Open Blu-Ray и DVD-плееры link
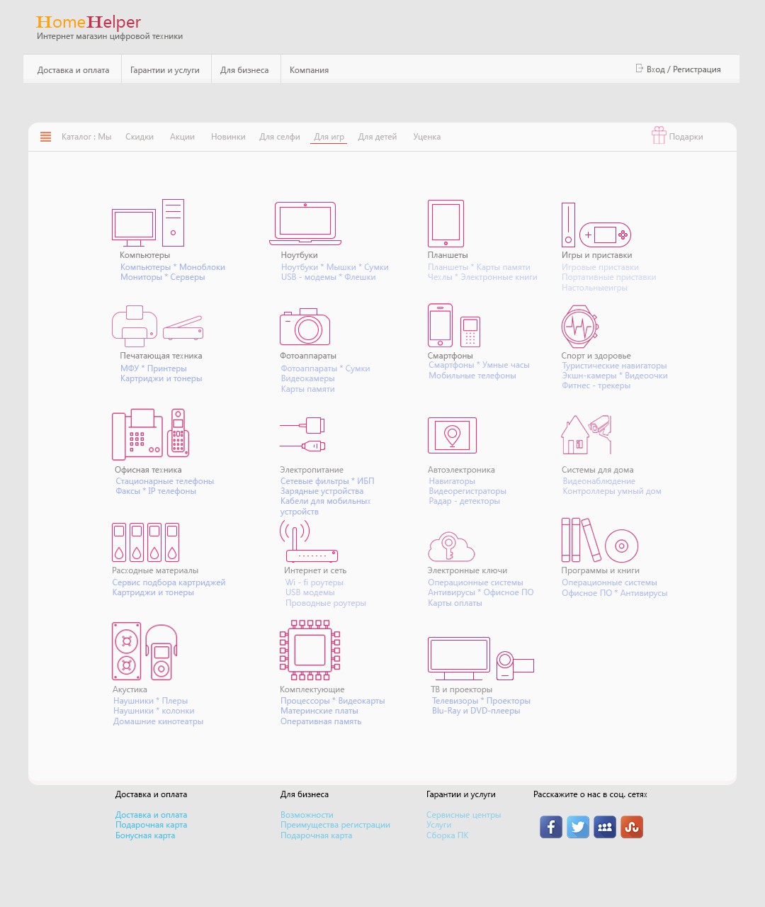765x907 pixels. 476,711
